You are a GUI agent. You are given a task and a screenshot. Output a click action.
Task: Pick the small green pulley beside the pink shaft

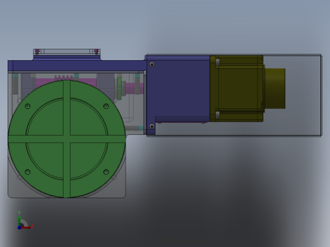point(119,88)
